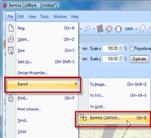Click the Save floppy disk icon

click(x=11, y=50)
